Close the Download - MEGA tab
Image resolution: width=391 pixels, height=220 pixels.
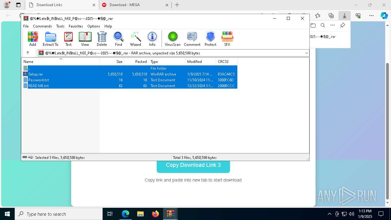[167, 5]
